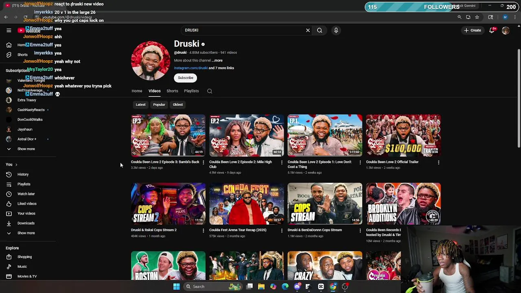
Task: Open Coulda Been Love 2 Official Trailer thumbnail
Action: 403,136
